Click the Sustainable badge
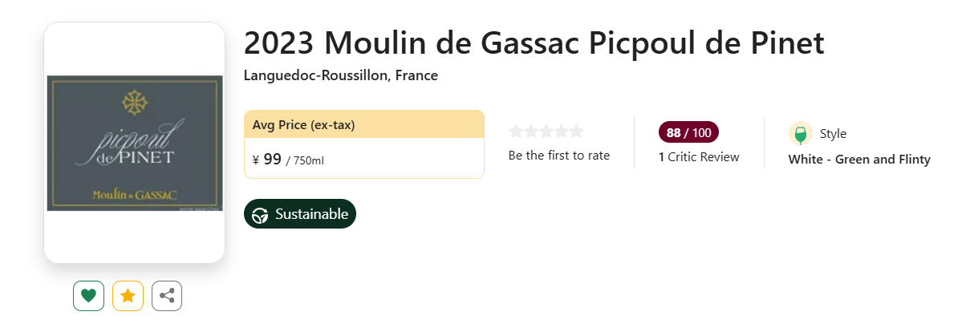Screen dimensions: 978x336 pos(300,214)
